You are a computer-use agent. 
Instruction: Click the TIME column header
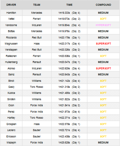click(x=69, y=5)
